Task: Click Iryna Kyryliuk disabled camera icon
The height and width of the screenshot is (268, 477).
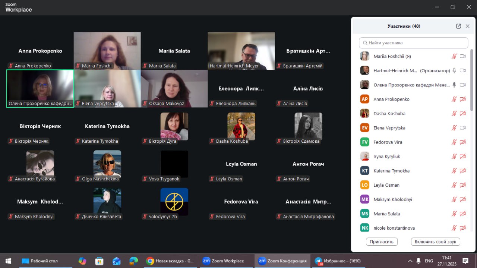Action: (463, 157)
